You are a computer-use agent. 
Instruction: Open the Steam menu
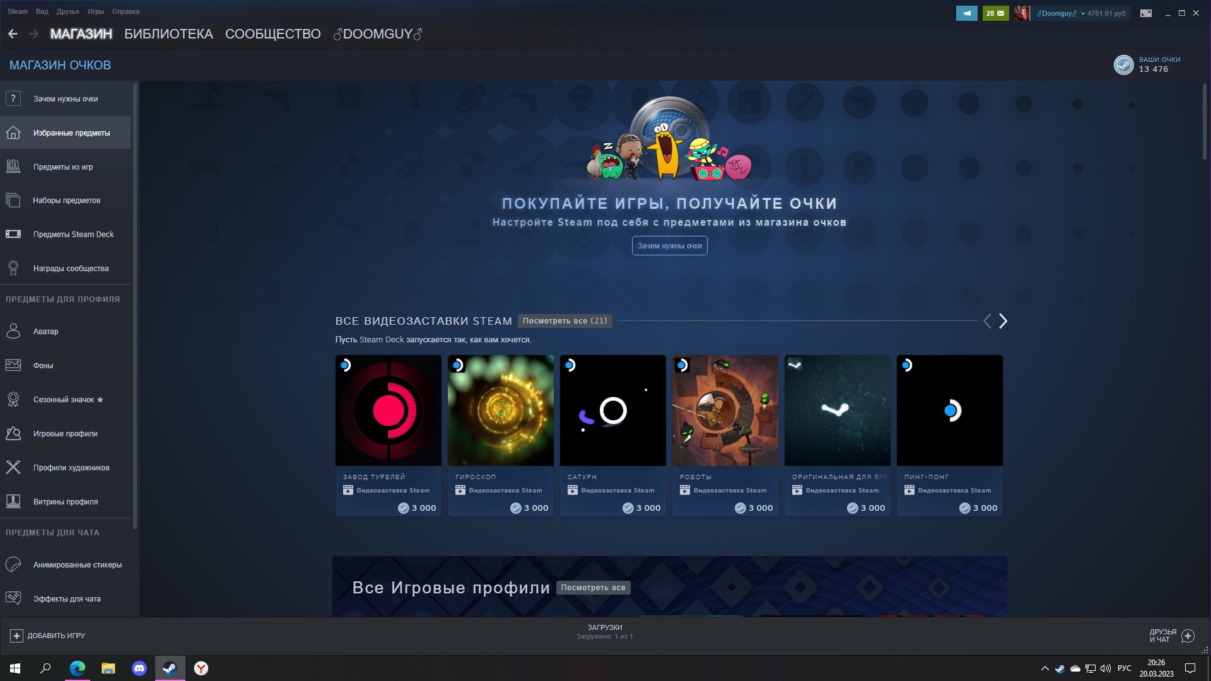click(x=17, y=11)
